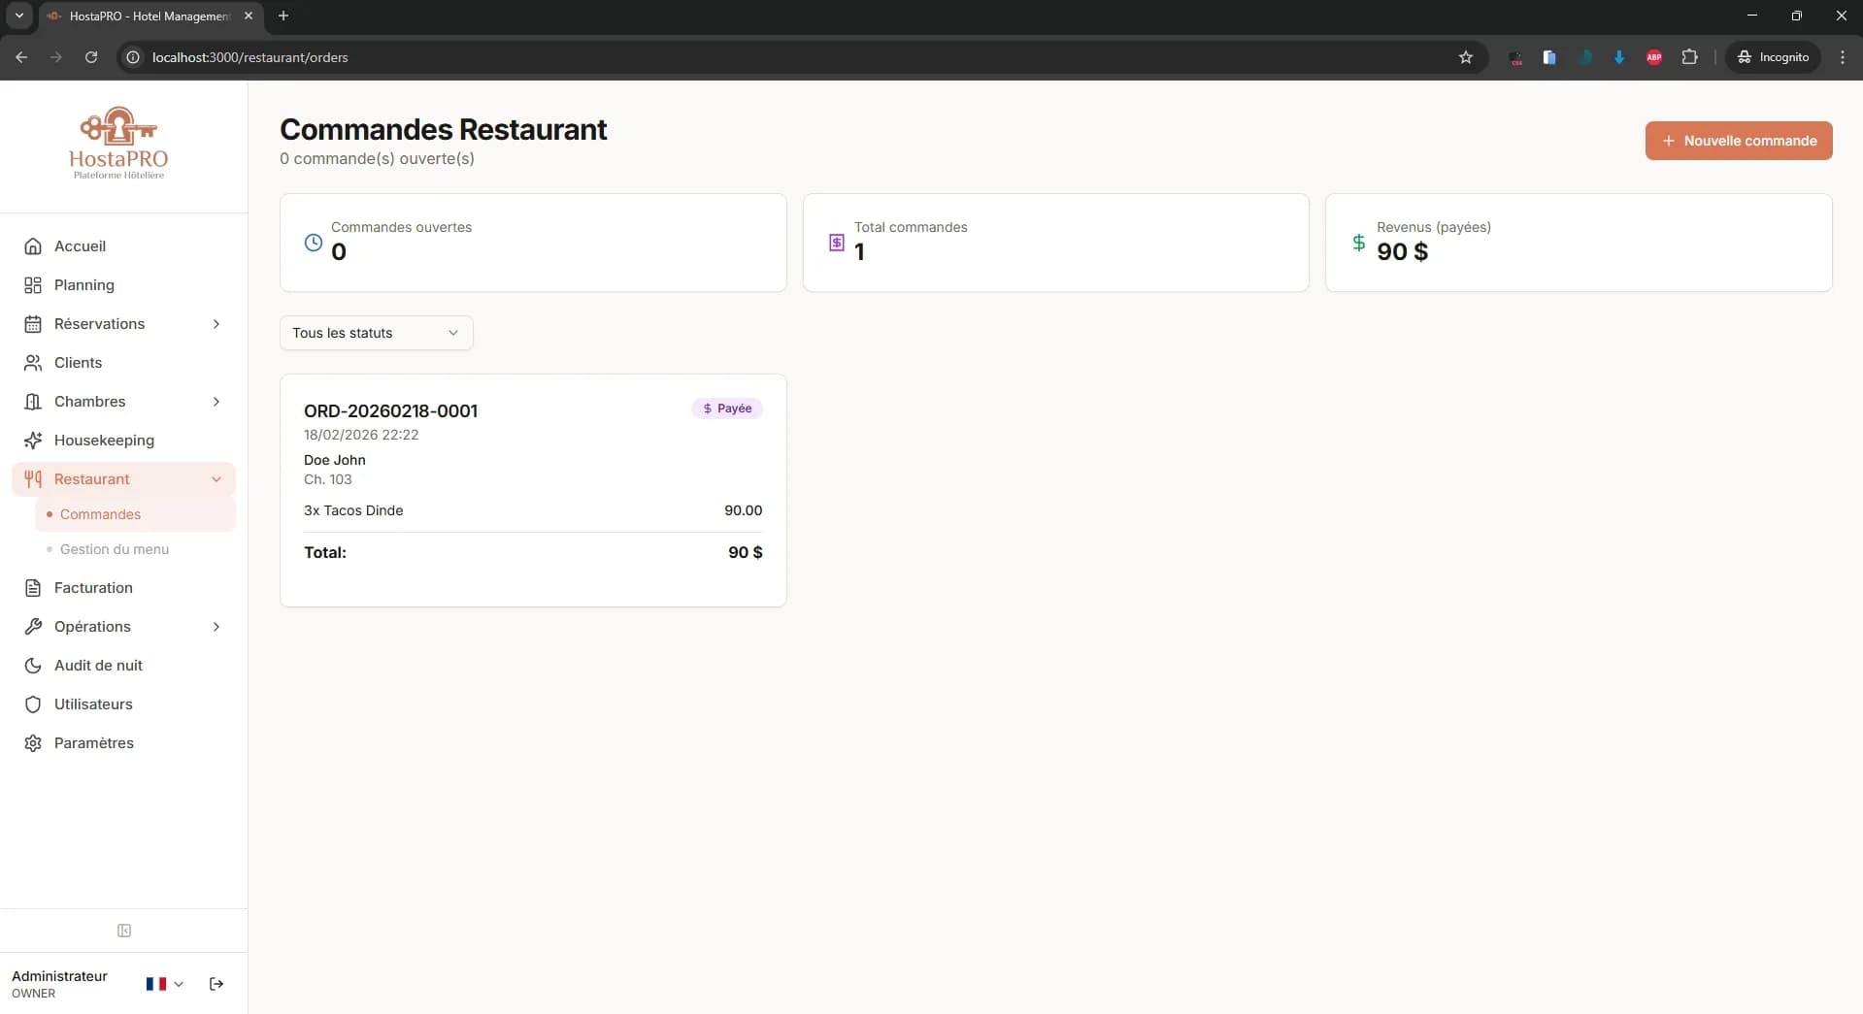The image size is (1863, 1014).
Task: Collapse the sidebar with the panel icon
Action: [124, 931]
